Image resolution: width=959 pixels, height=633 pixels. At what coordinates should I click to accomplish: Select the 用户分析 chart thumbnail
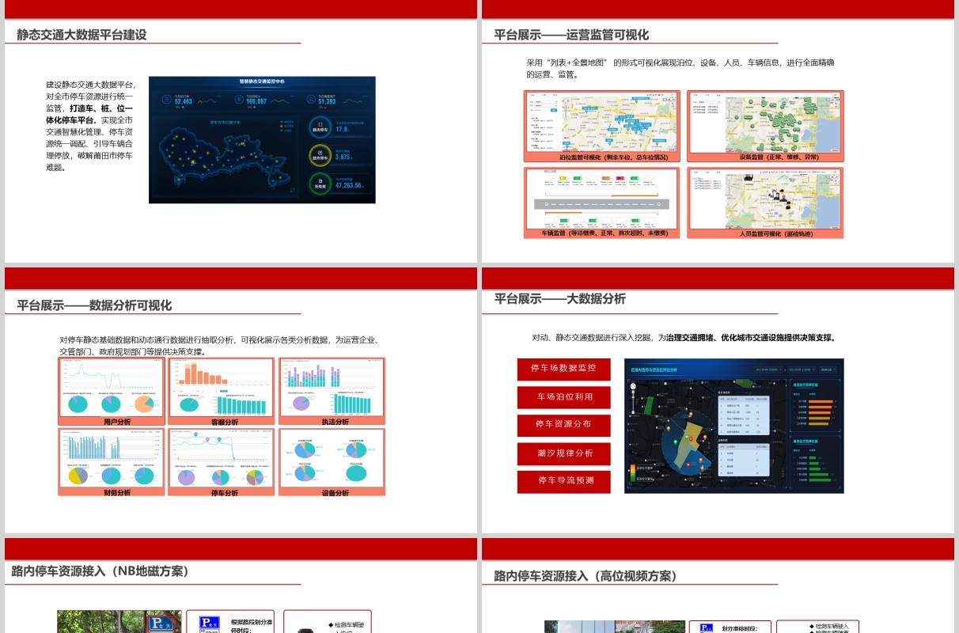click(x=112, y=387)
